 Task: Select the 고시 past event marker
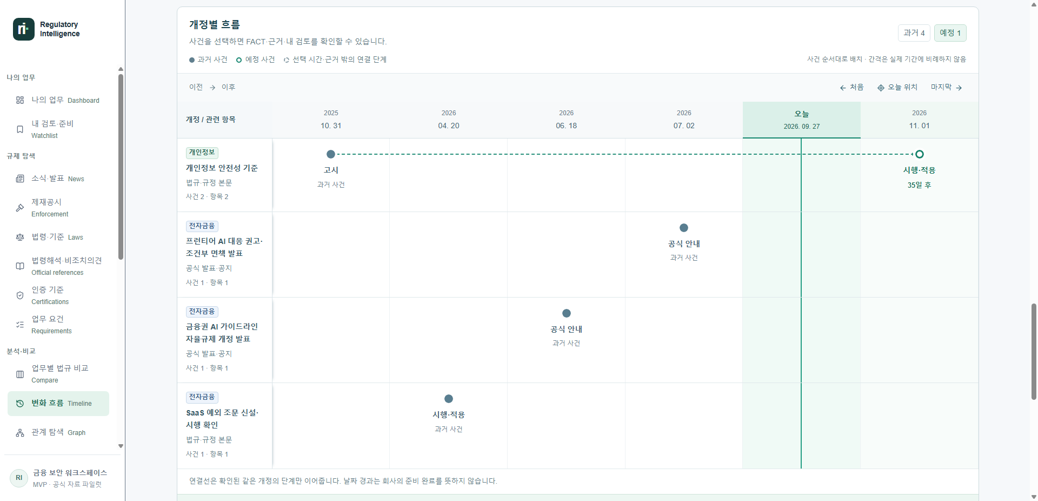331,154
